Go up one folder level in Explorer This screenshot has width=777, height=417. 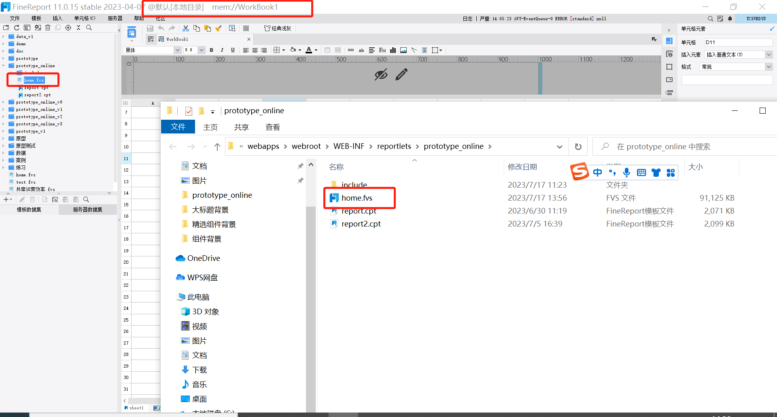pos(217,146)
